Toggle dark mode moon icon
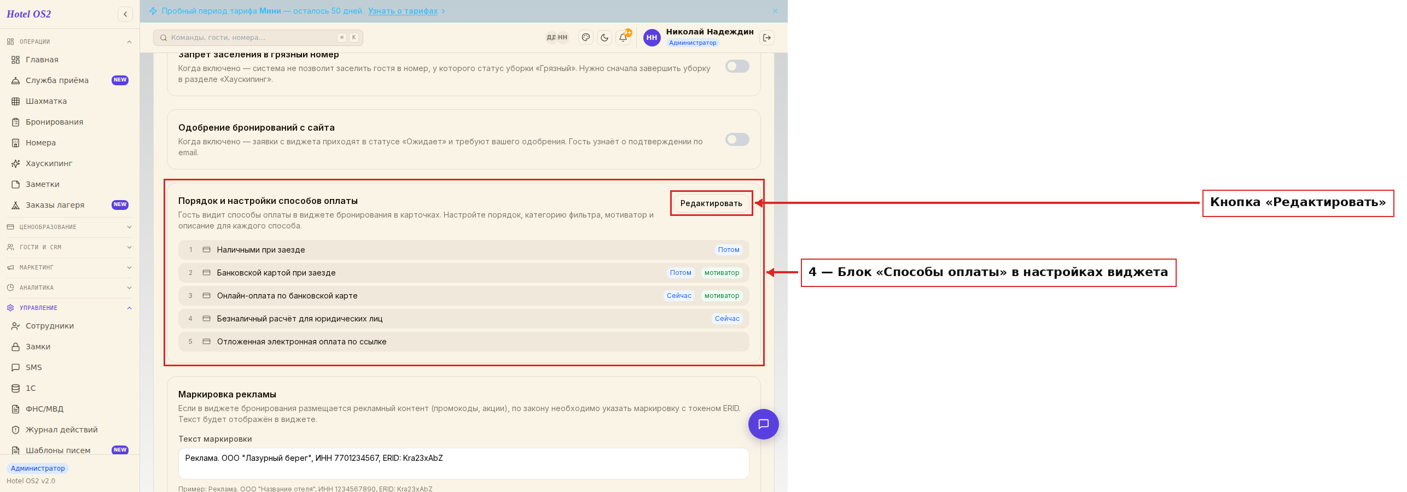The image size is (1407, 492). pyautogui.click(x=604, y=38)
